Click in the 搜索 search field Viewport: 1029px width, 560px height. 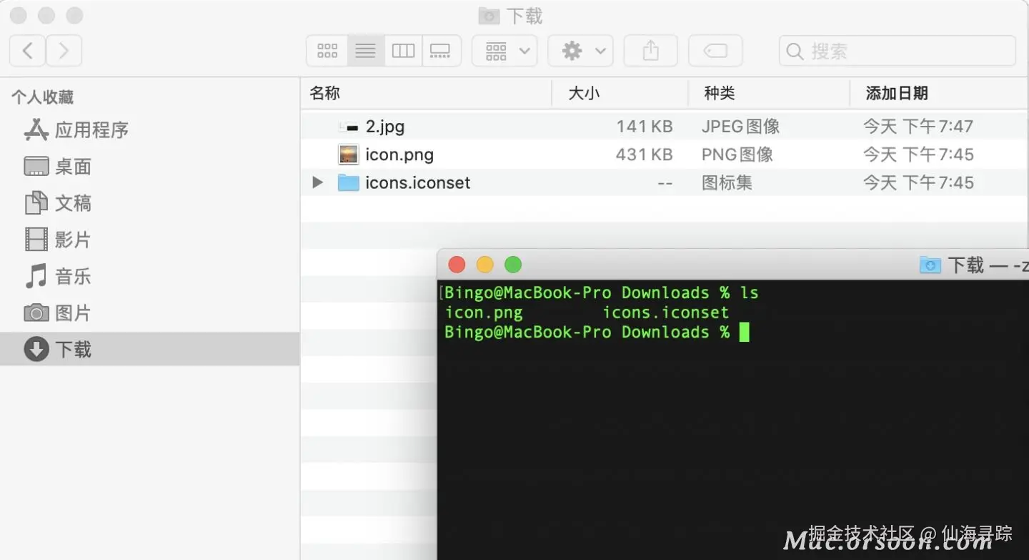click(898, 51)
